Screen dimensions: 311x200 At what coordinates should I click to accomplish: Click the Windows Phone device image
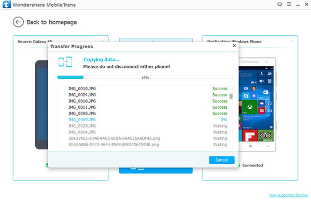pyautogui.click(x=257, y=105)
